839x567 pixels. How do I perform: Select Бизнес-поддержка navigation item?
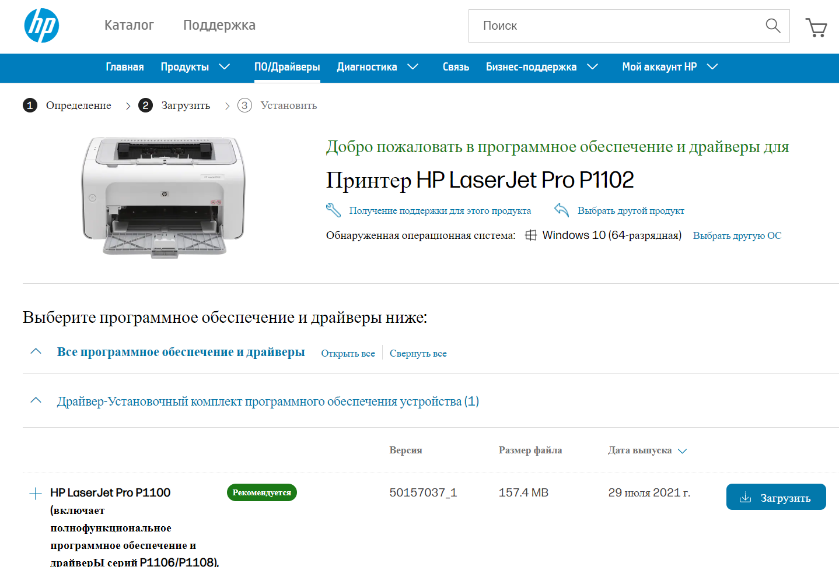tap(532, 67)
